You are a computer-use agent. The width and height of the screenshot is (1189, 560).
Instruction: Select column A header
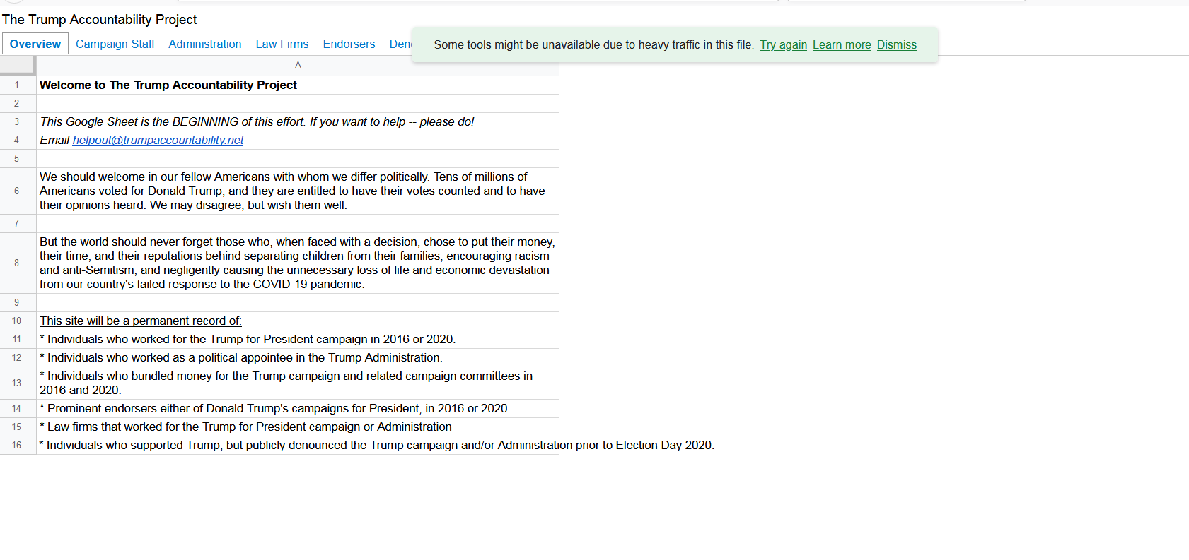[298, 65]
